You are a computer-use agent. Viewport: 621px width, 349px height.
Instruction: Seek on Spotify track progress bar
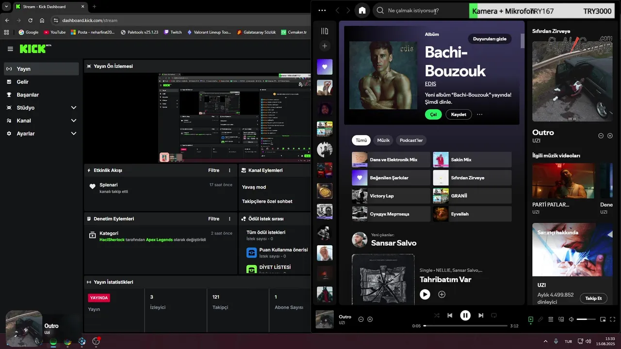pos(465,326)
